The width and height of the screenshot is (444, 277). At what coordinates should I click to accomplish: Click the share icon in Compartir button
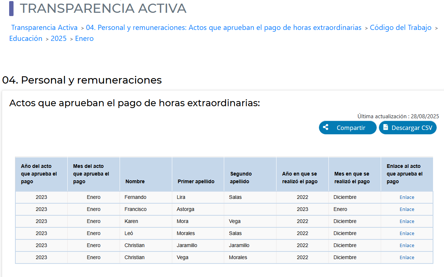[326, 127]
